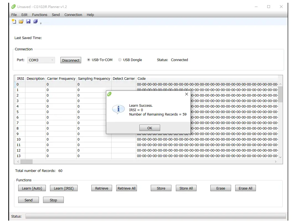Image resolution: width=294 pixels, height=222 pixels.
Task: Create a new file via toolbar icon
Action: pos(14,21)
